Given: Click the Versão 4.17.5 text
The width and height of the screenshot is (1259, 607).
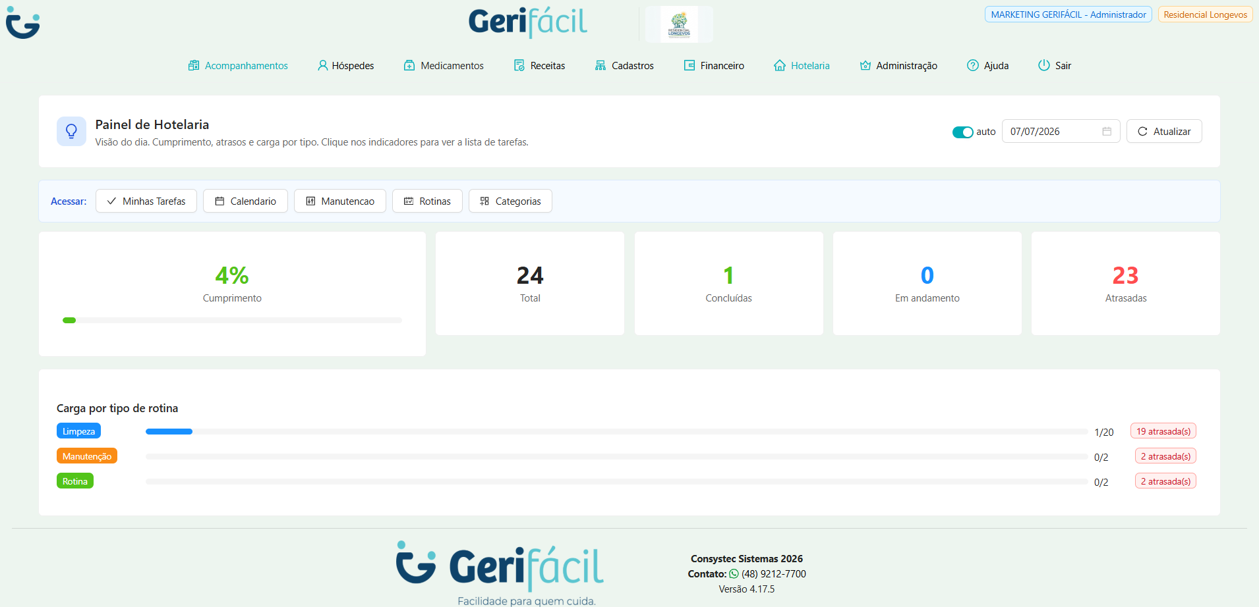Looking at the screenshot, I should [747, 589].
